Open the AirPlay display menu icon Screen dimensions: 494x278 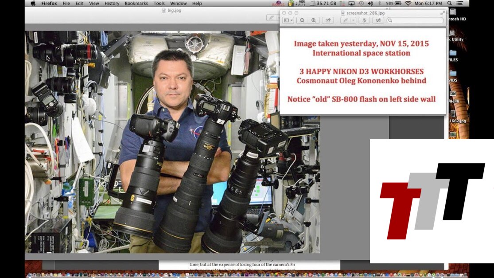[351, 3]
